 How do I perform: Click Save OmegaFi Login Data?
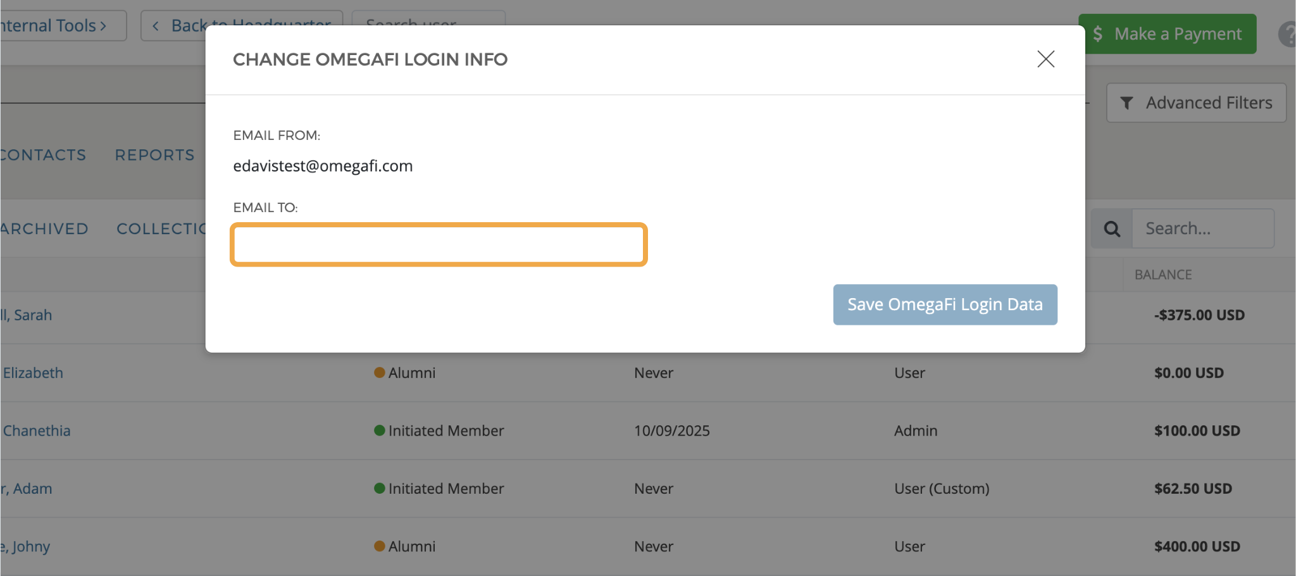click(x=944, y=304)
